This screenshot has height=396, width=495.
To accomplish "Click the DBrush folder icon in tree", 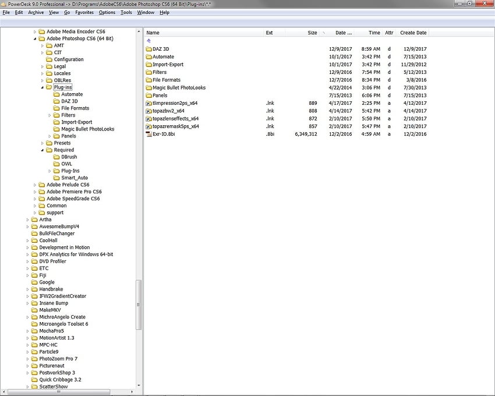I will [x=56, y=157].
